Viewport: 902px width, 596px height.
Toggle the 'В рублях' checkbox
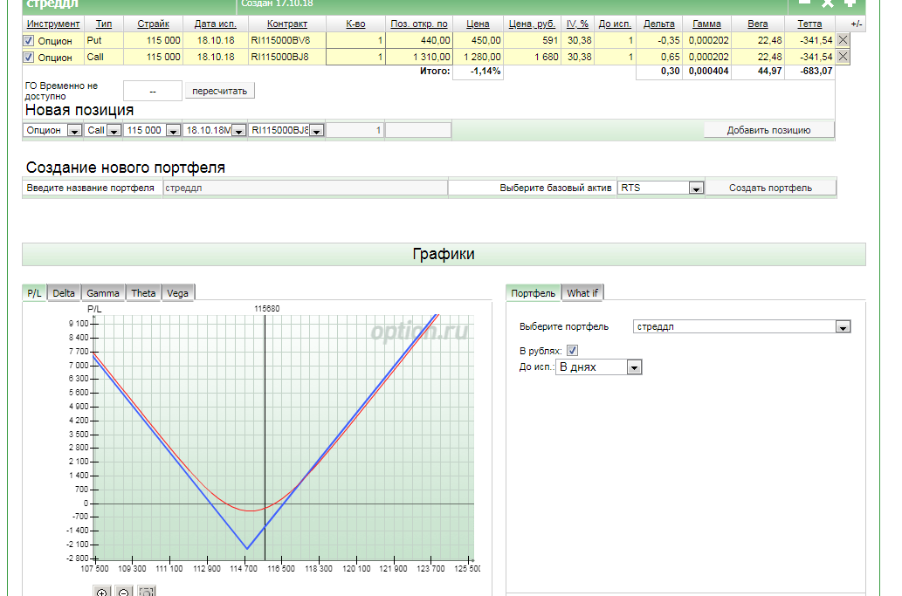[573, 351]
